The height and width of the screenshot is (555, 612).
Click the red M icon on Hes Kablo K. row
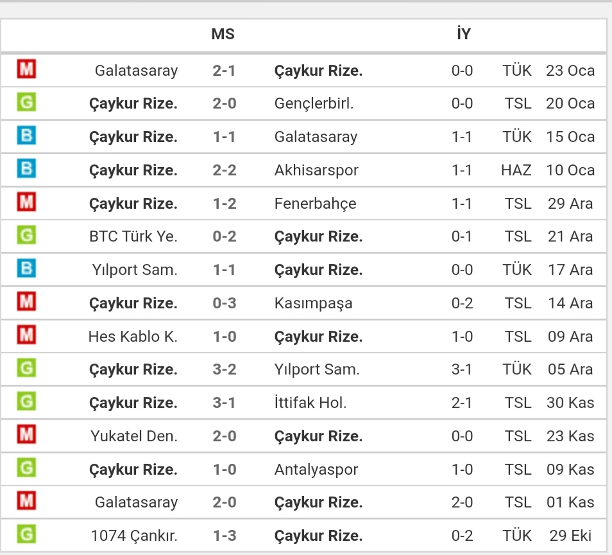pyautogui.click(x=26, y=335)
